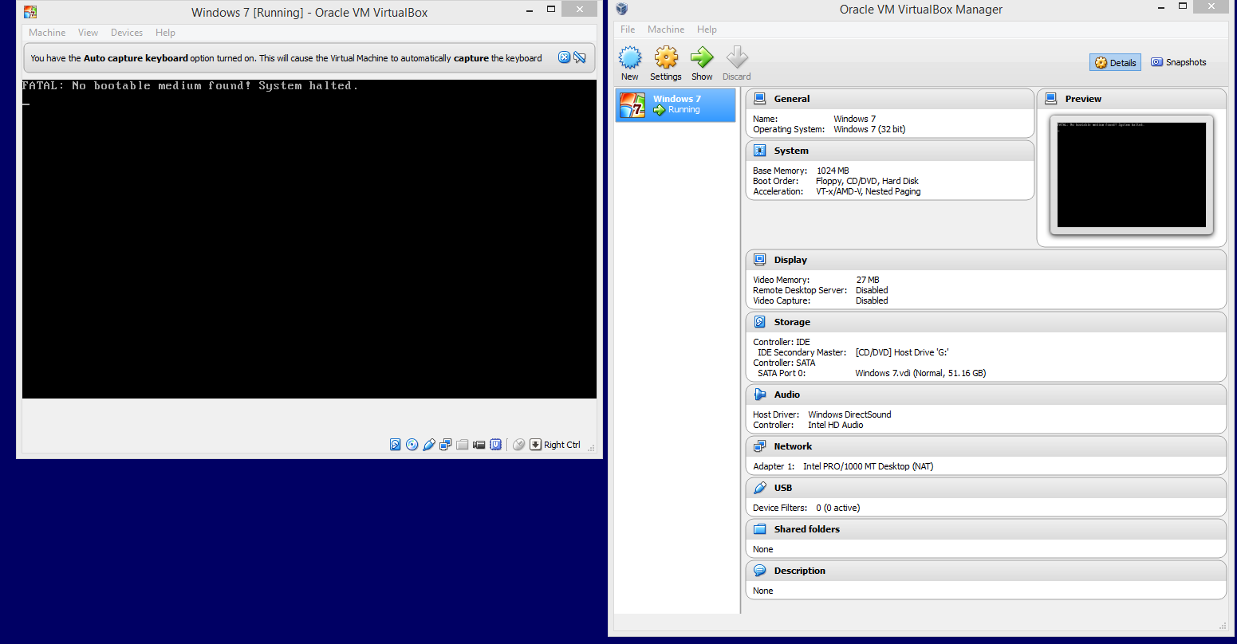The height and width of the screenshot is (644, 1237).
Task: Click the Storage section header
Action: (x=986, y=322)
